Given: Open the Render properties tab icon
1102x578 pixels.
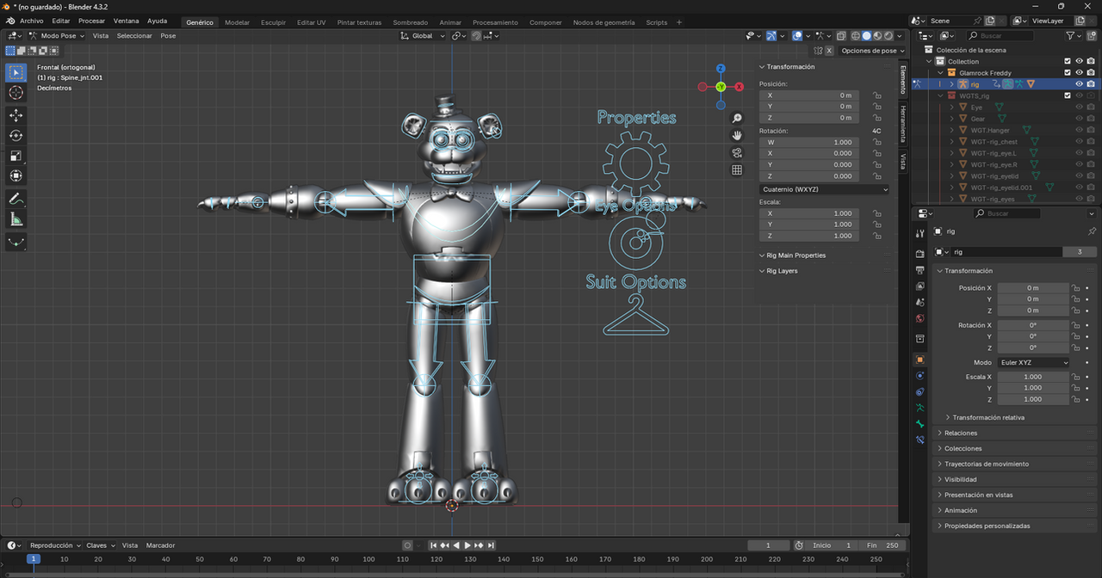Looking at the screenshot, I should [919, 254].
